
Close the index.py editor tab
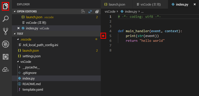pyautogui.click(x=194, y=5)
